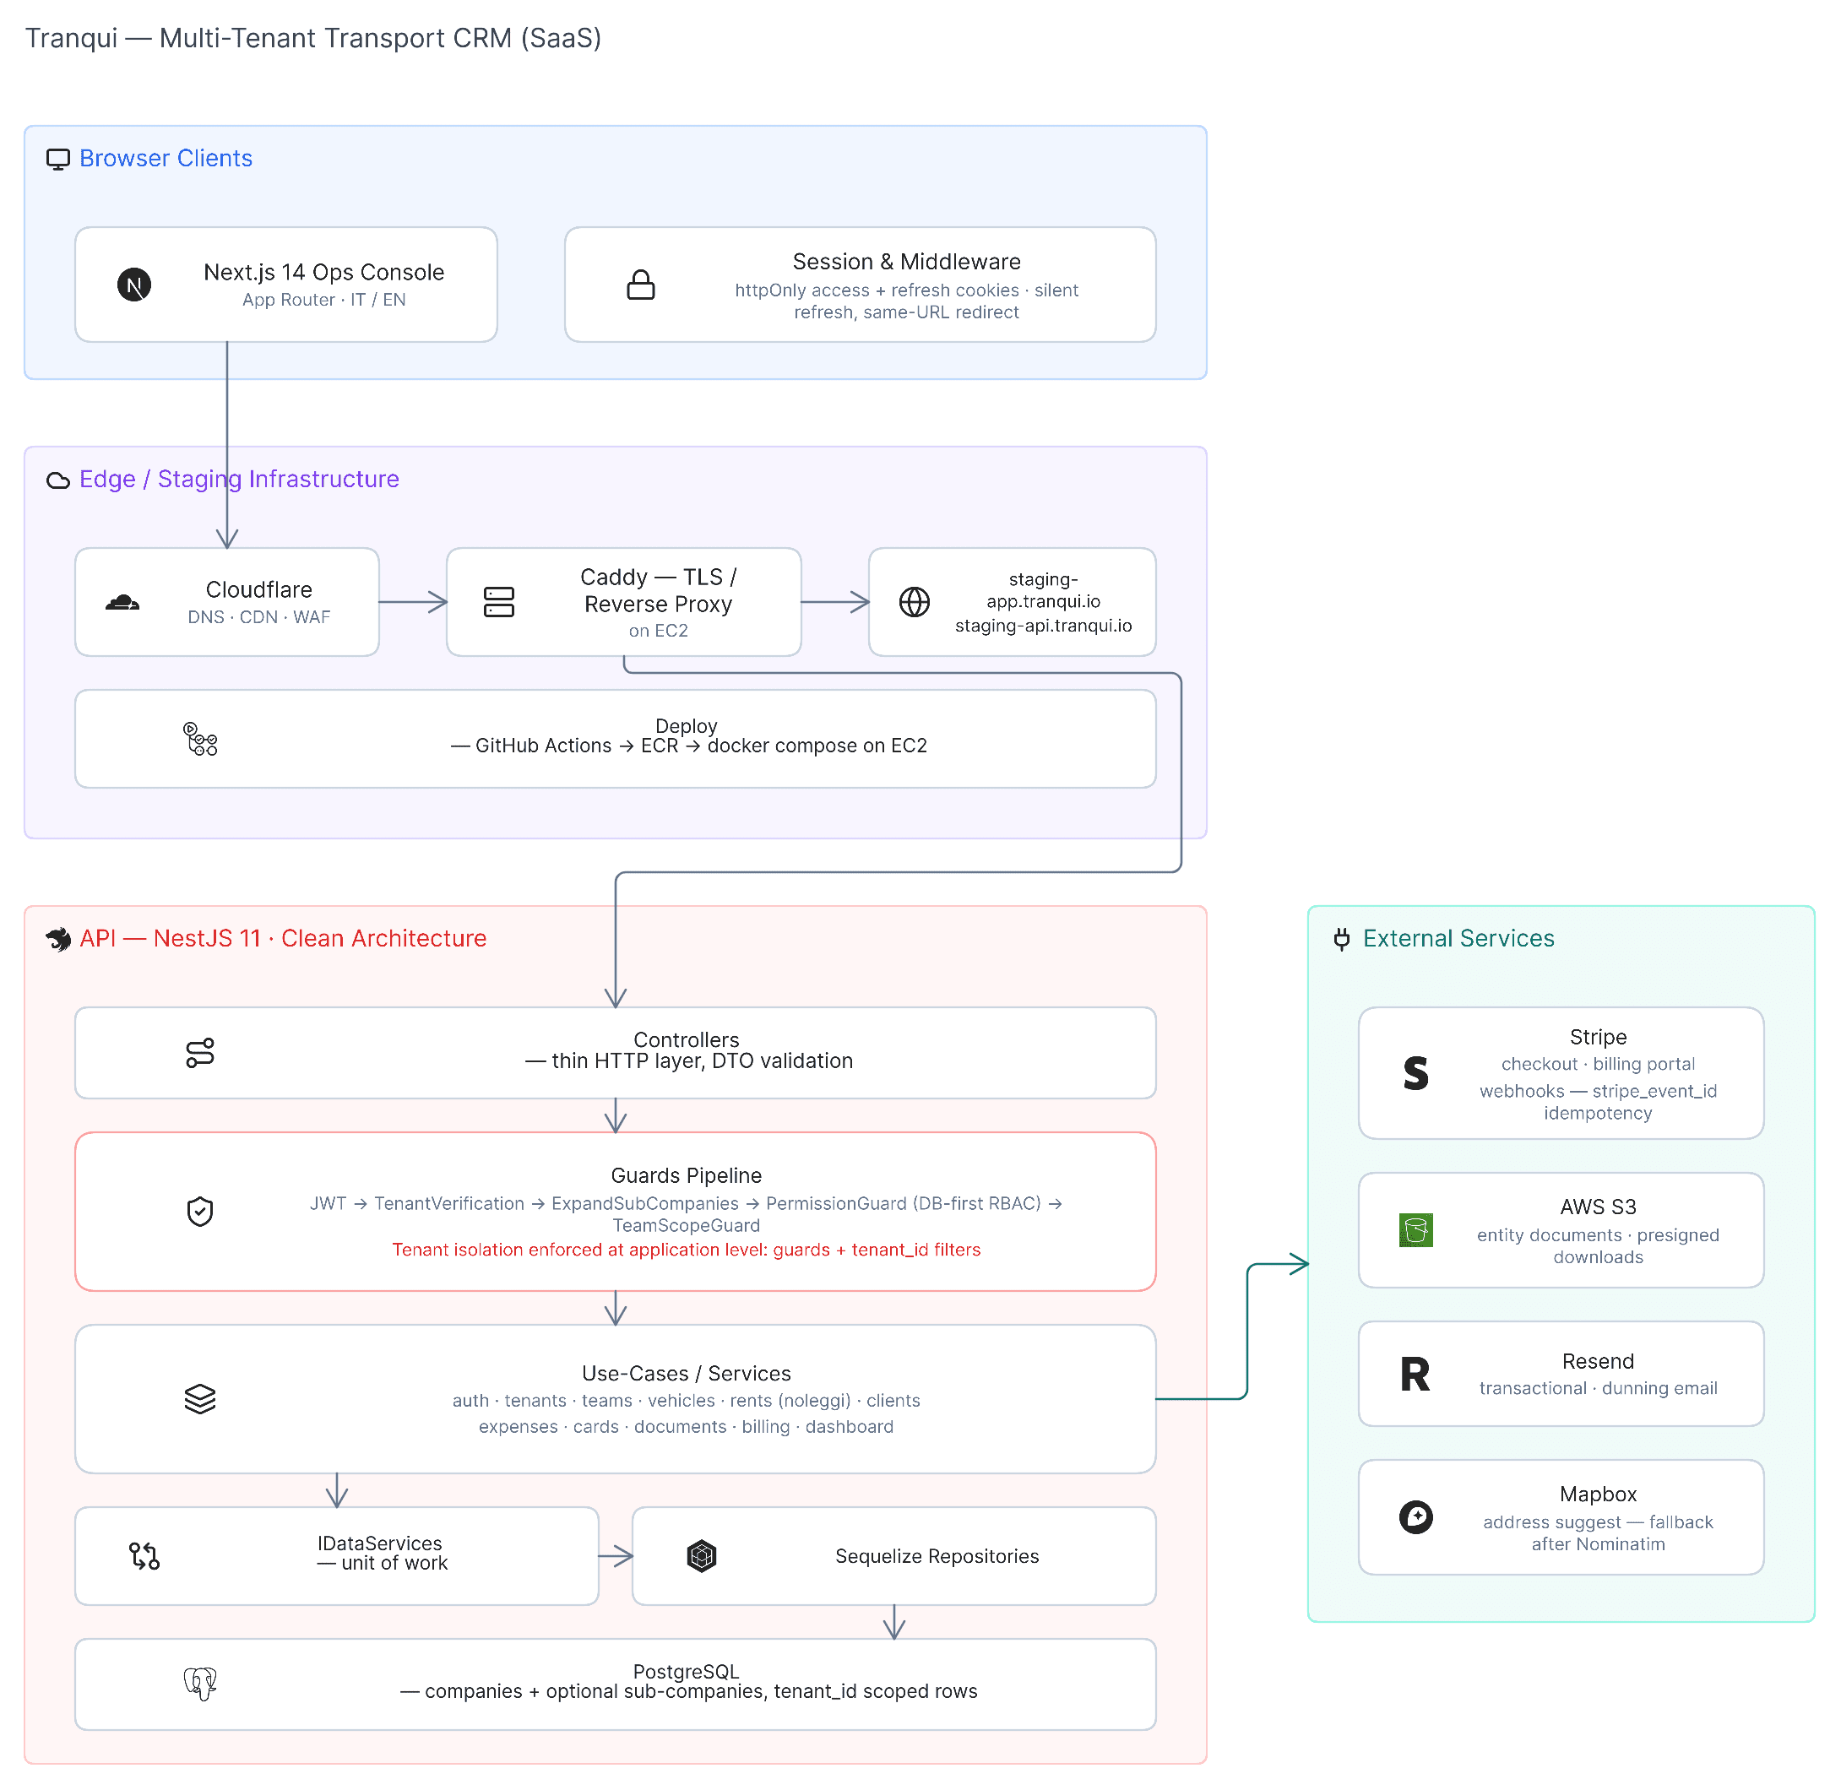Click the GitHub Actions workflow icon in Deploy
This screenshot has width=1841, height=1790.
[x=200, y=739]
